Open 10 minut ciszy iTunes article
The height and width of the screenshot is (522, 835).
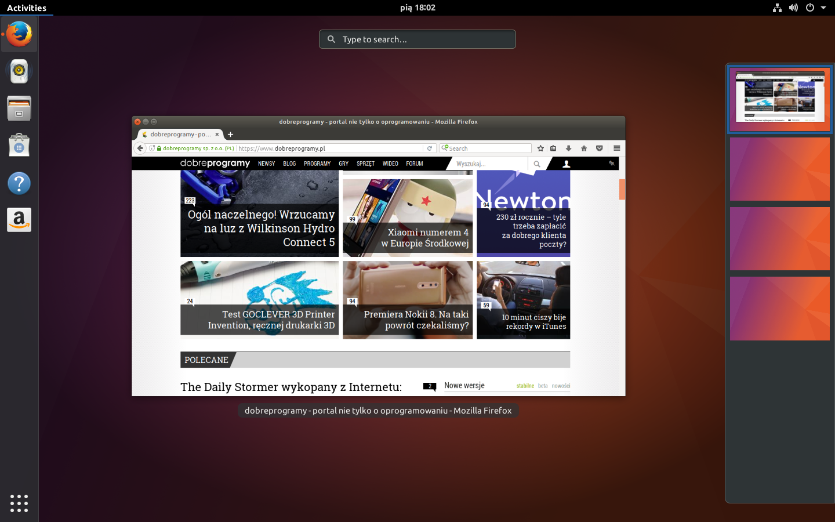click(524, 300)
